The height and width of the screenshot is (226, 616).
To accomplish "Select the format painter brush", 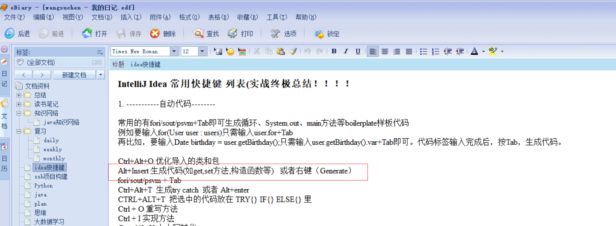I will 293,51.
